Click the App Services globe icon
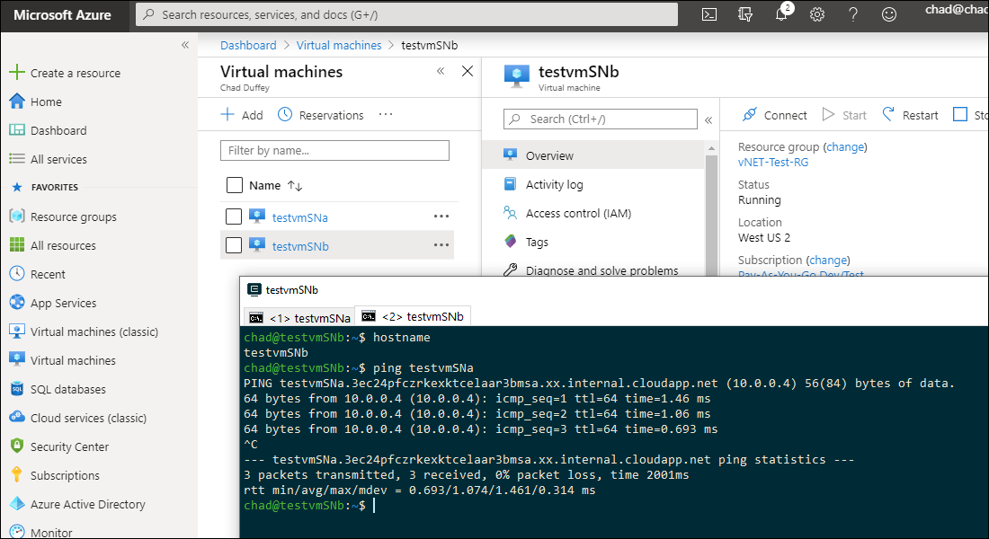 (17, 303)
